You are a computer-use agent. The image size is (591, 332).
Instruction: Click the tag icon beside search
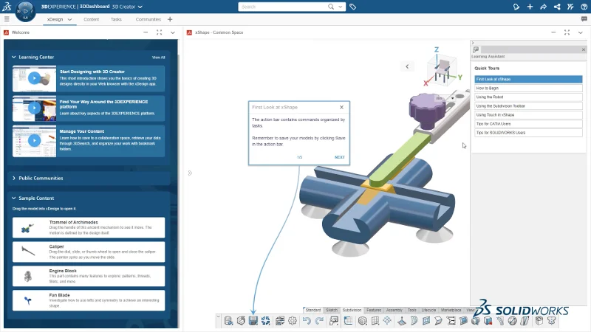tap(353, 7)
